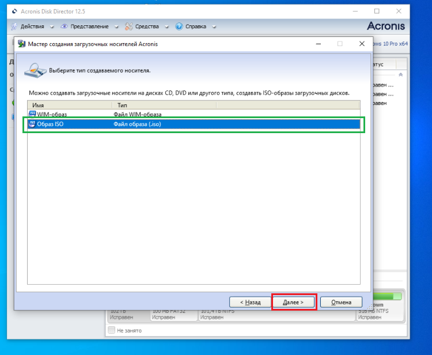Minimize the Acronis Disk Director window

click(355, 12)
